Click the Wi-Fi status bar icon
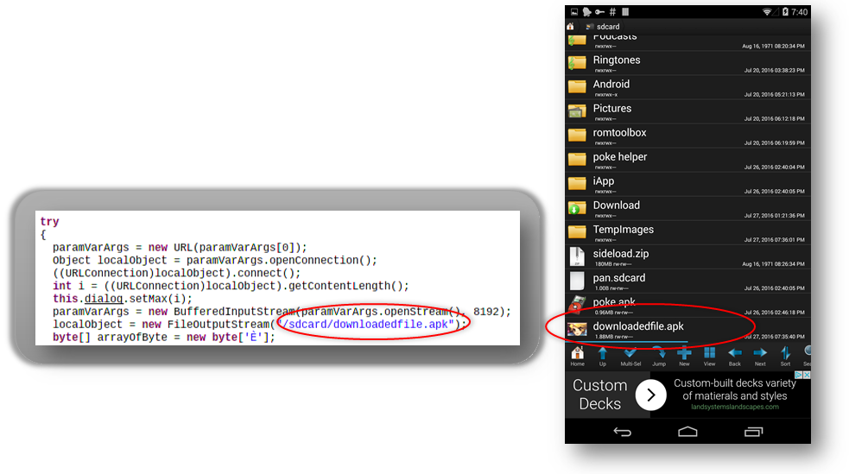Image resolution: width=849 pixels, height=474 pixels. [x=767, y=12]
